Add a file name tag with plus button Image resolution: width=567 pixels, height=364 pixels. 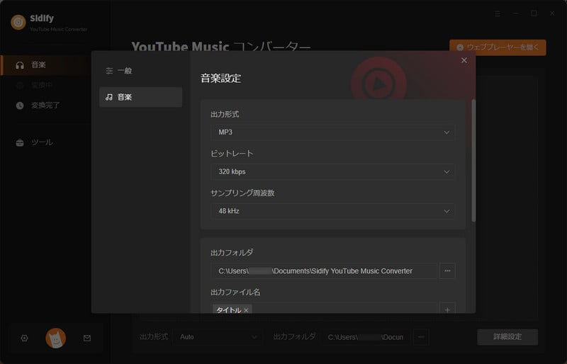(447, 309)
